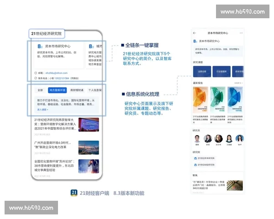
Task: Tap the first researcher's avatar (man)
Action: pos(197,139)
